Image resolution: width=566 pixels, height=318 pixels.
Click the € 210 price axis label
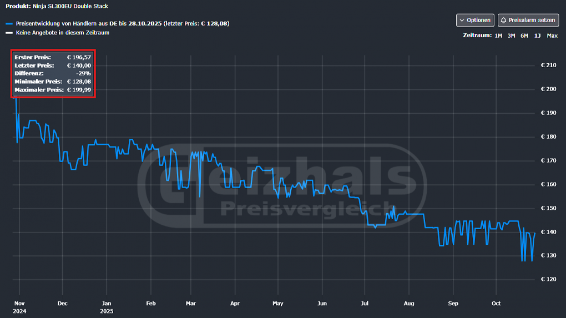548,65
